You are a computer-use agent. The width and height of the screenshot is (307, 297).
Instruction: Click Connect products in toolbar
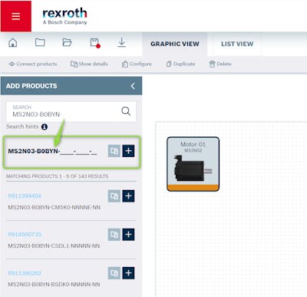coord(33,64)
